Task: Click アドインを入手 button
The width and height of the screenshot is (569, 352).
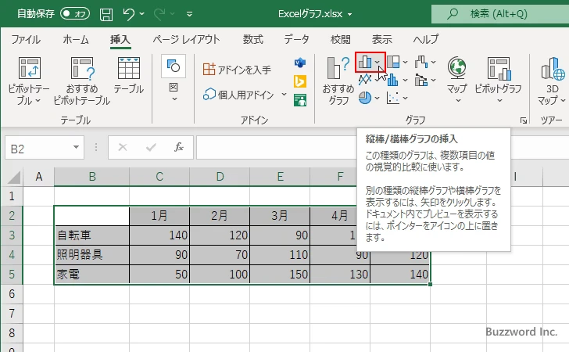Action: (237, 70)
